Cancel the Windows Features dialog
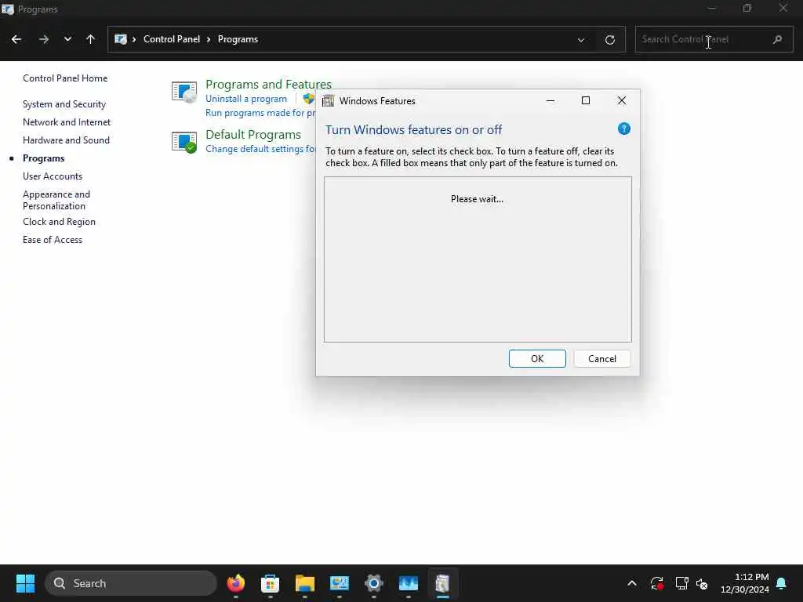This screenshot has height=602, width=803. tap(602, 359)
